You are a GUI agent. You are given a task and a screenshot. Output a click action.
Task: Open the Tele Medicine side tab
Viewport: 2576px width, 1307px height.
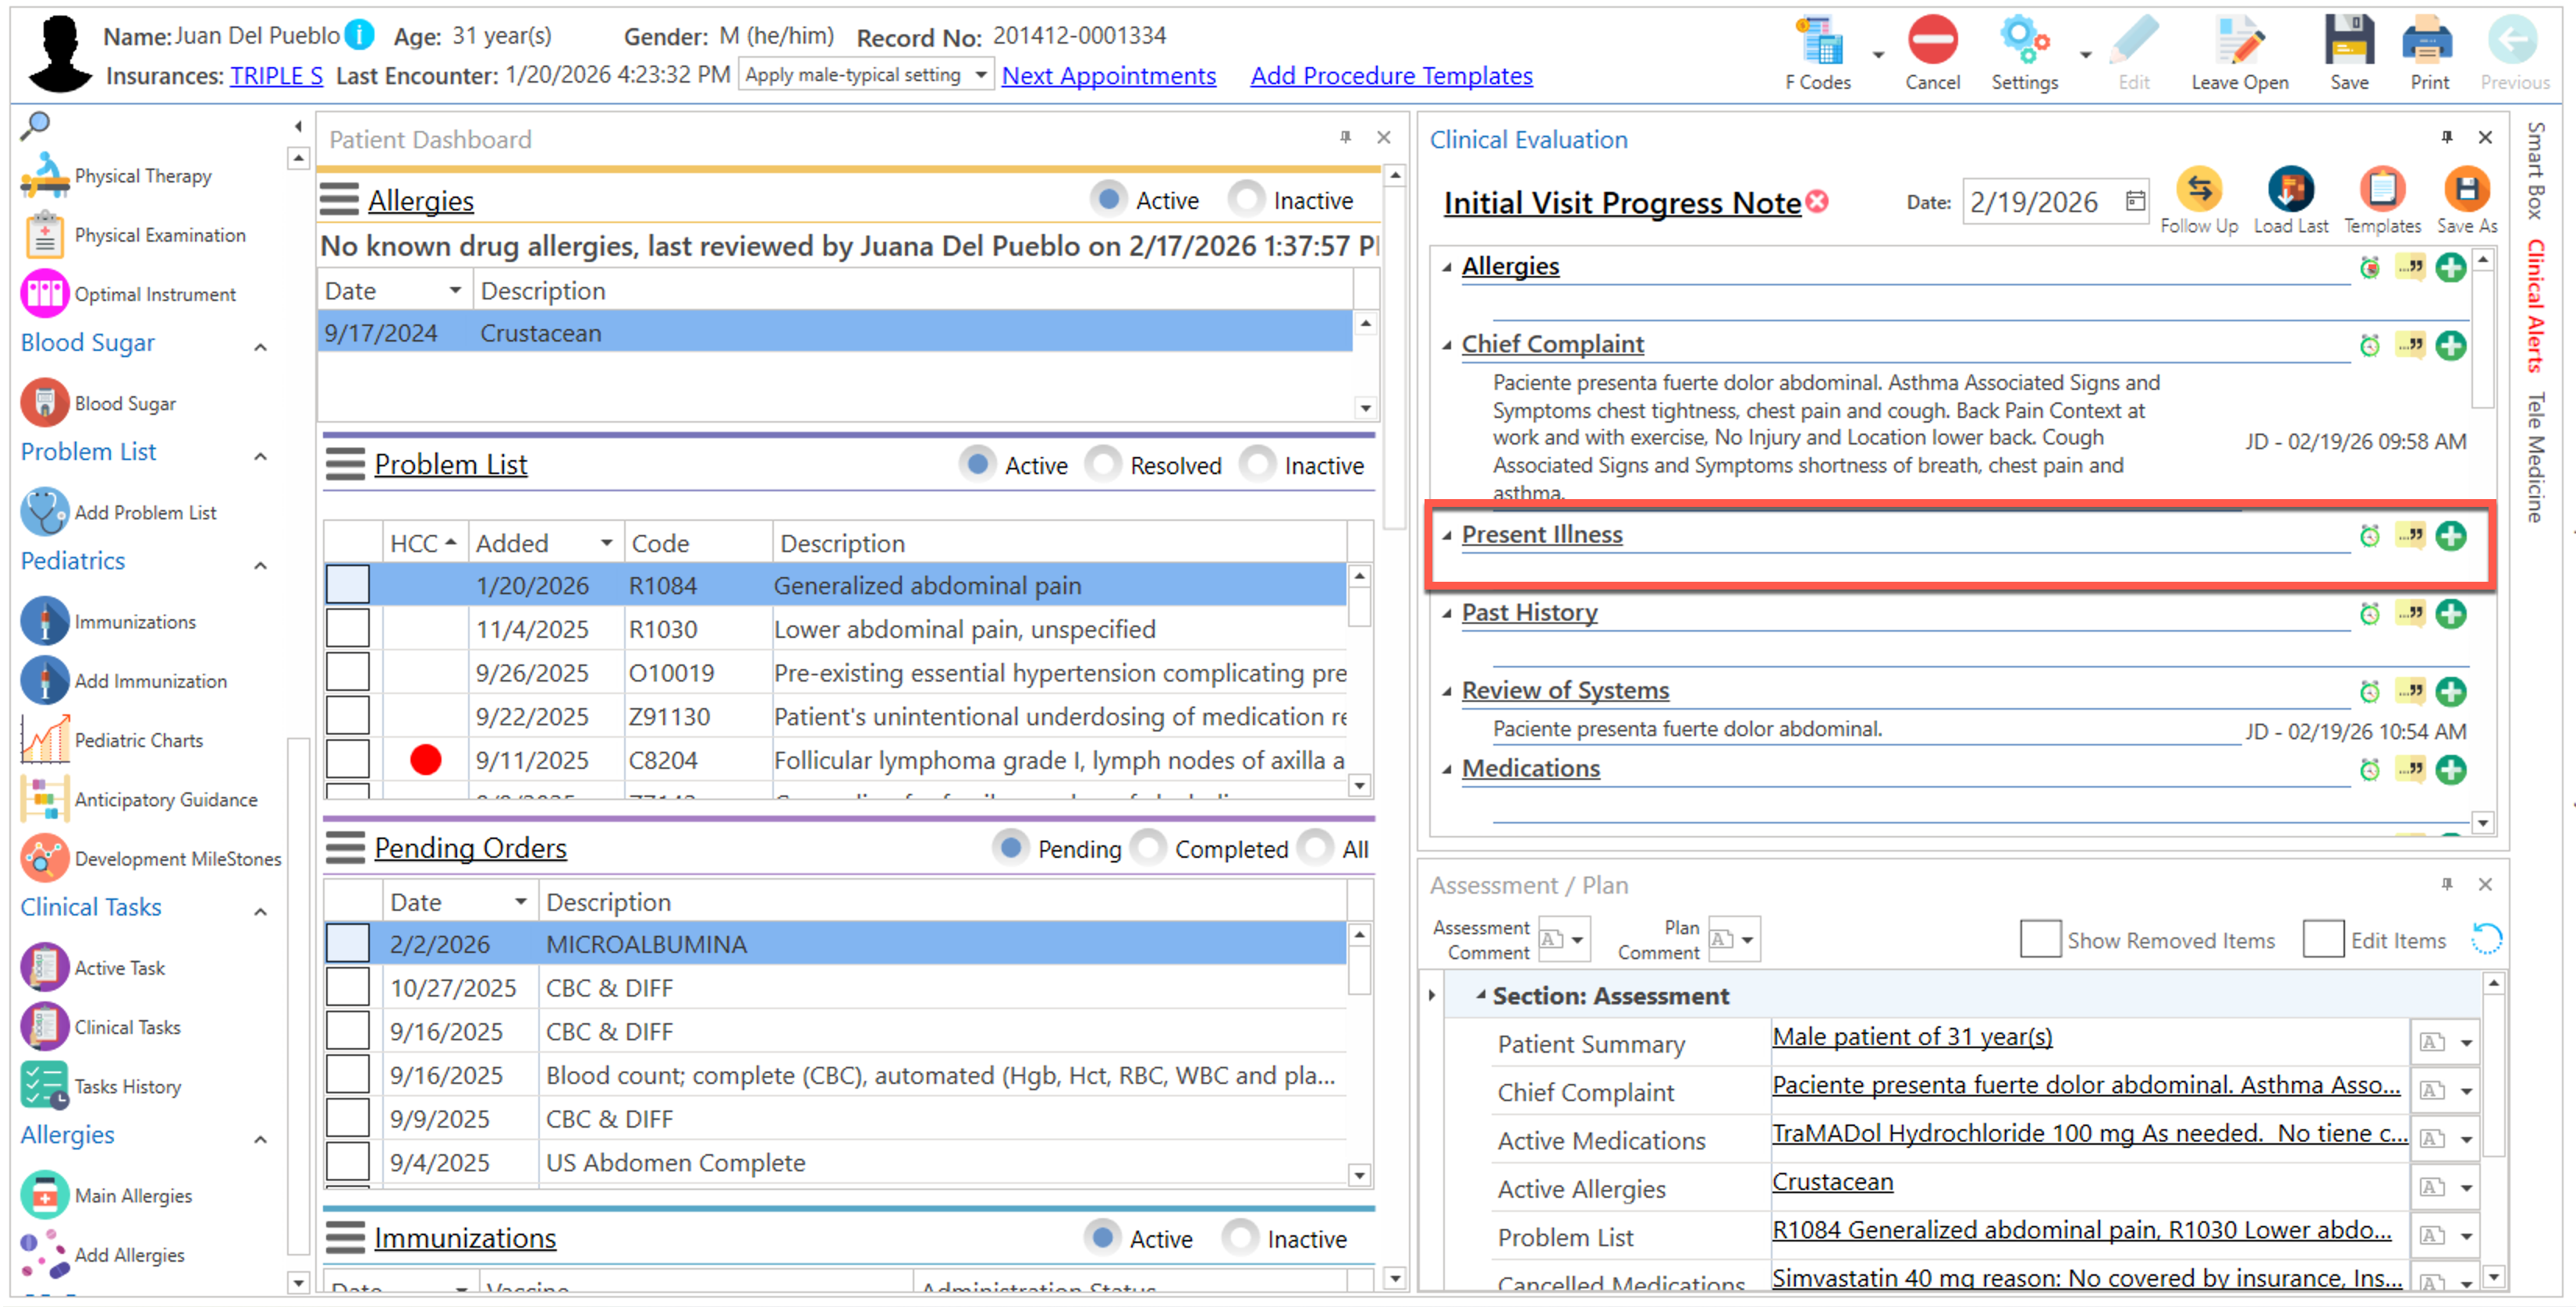(x=2535, y=457)
